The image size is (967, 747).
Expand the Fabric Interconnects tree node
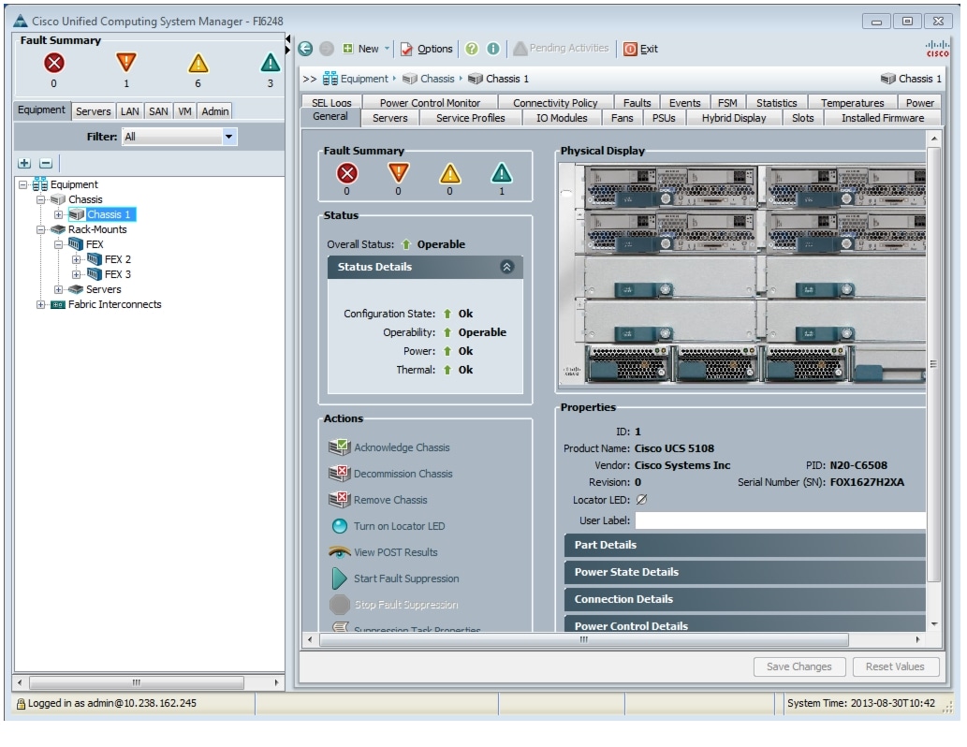pyautogui.click(x=41, y=304)
